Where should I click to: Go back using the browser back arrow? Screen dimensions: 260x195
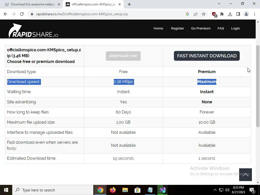[x=6, y=14]
